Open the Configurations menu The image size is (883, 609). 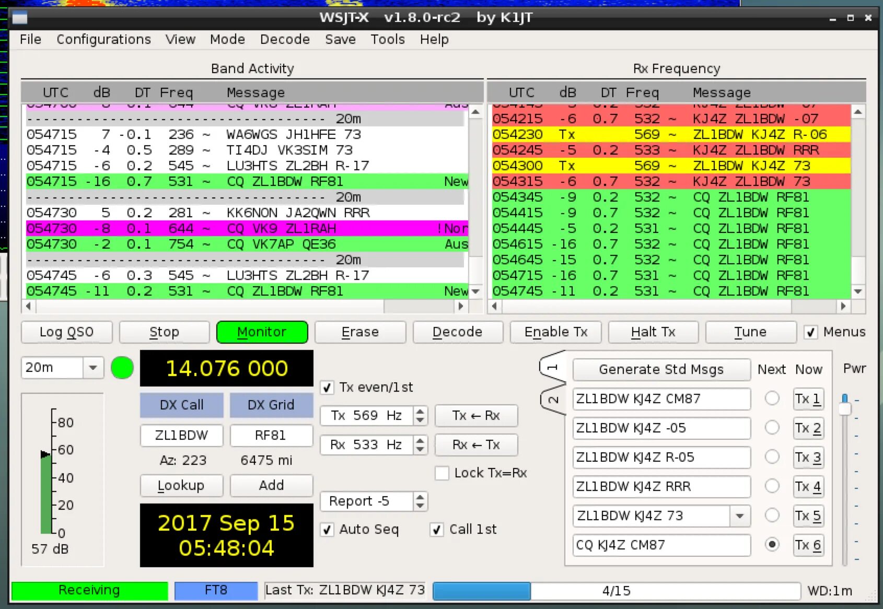103,39
